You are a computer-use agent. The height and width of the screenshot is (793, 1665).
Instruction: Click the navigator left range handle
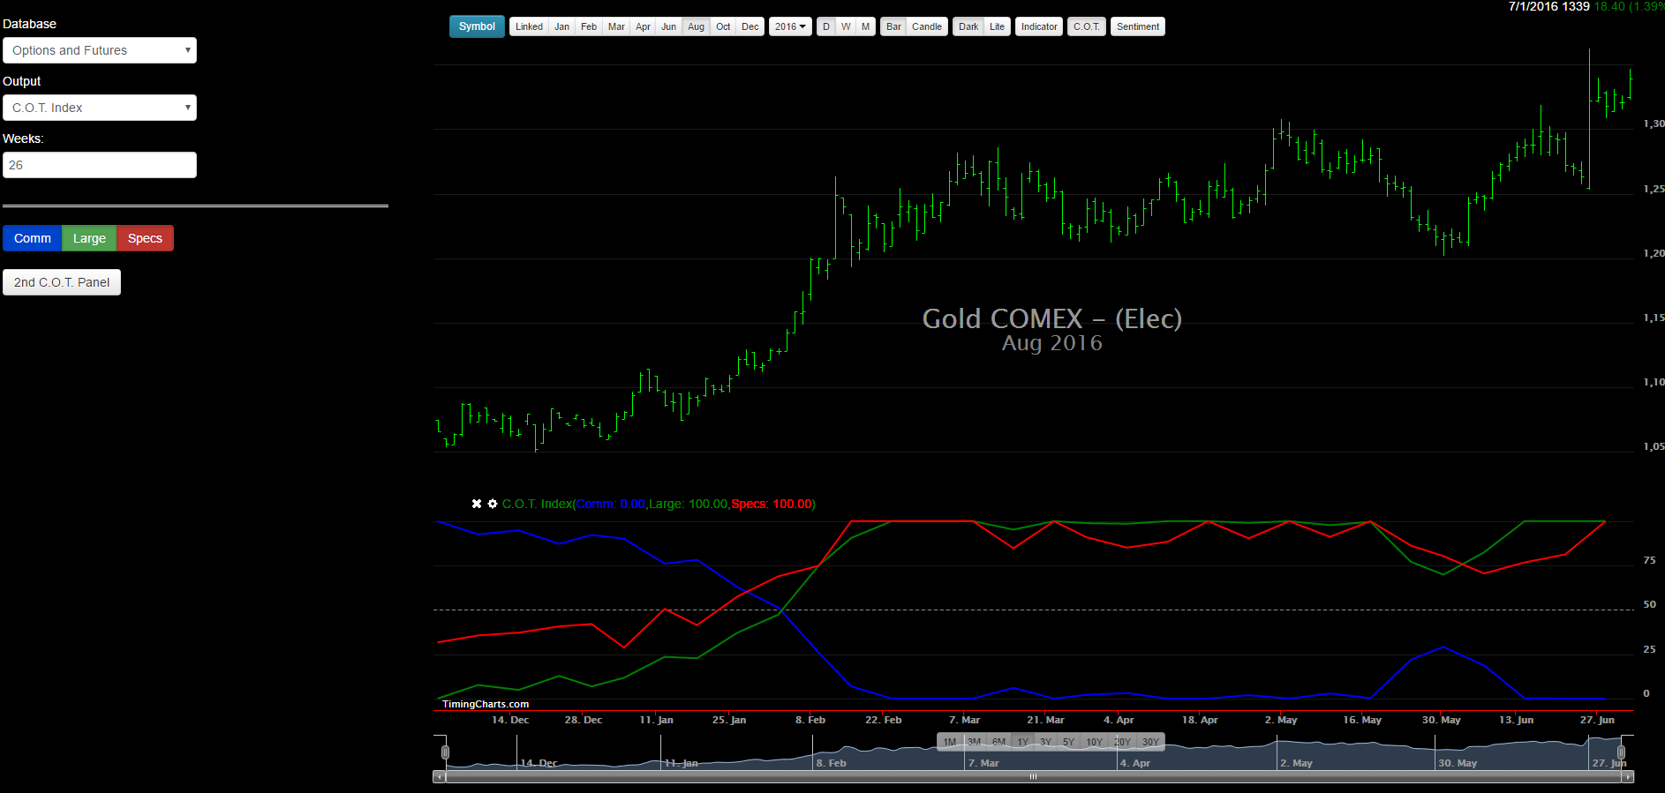pos(446,752)
